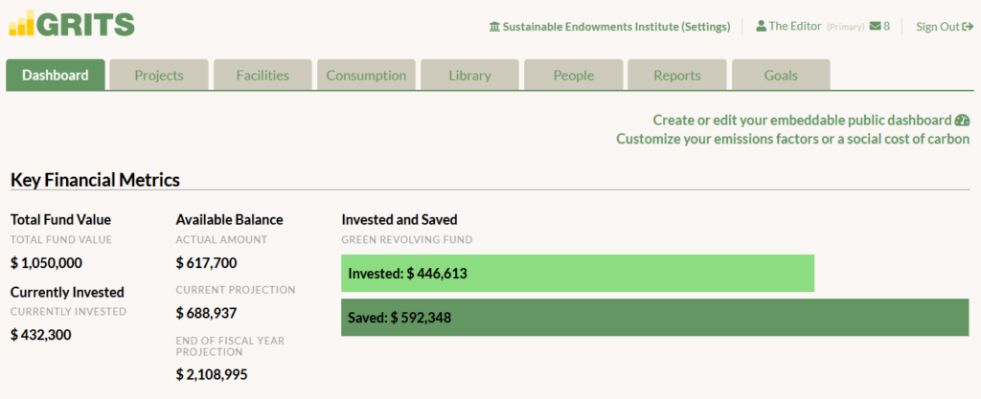
Task: Open the messages envelope icon
Action: (x=876, y=26)
